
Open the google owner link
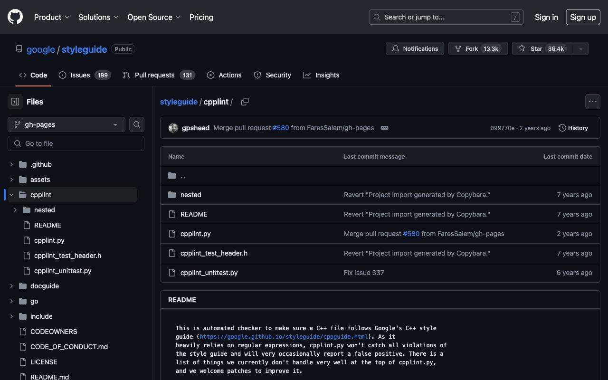point(41,49)
